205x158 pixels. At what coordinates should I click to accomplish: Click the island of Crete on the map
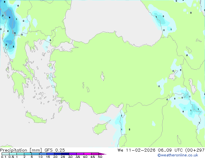point(36,118)
